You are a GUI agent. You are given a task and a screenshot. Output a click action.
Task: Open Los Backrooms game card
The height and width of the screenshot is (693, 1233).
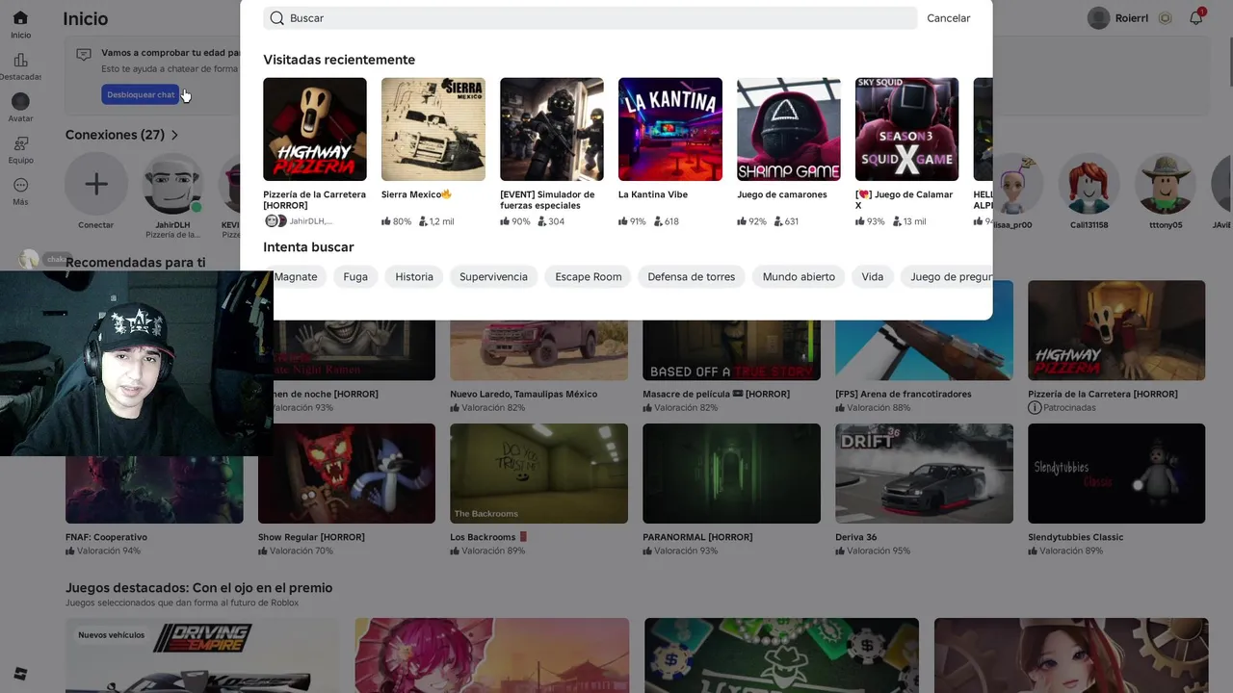(538, 490)
